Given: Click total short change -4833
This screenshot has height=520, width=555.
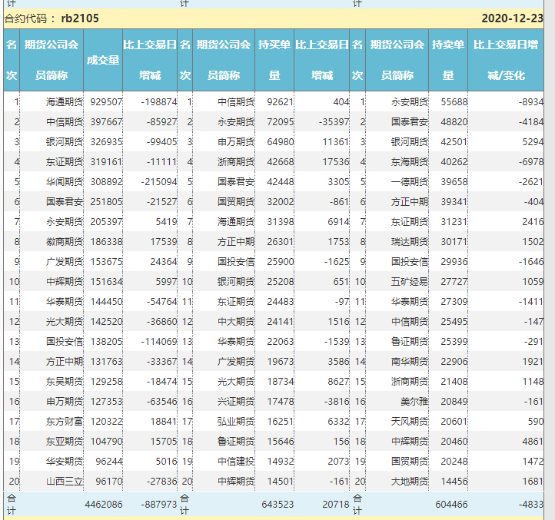Looking at the screenshot, I should click(531, 505).
